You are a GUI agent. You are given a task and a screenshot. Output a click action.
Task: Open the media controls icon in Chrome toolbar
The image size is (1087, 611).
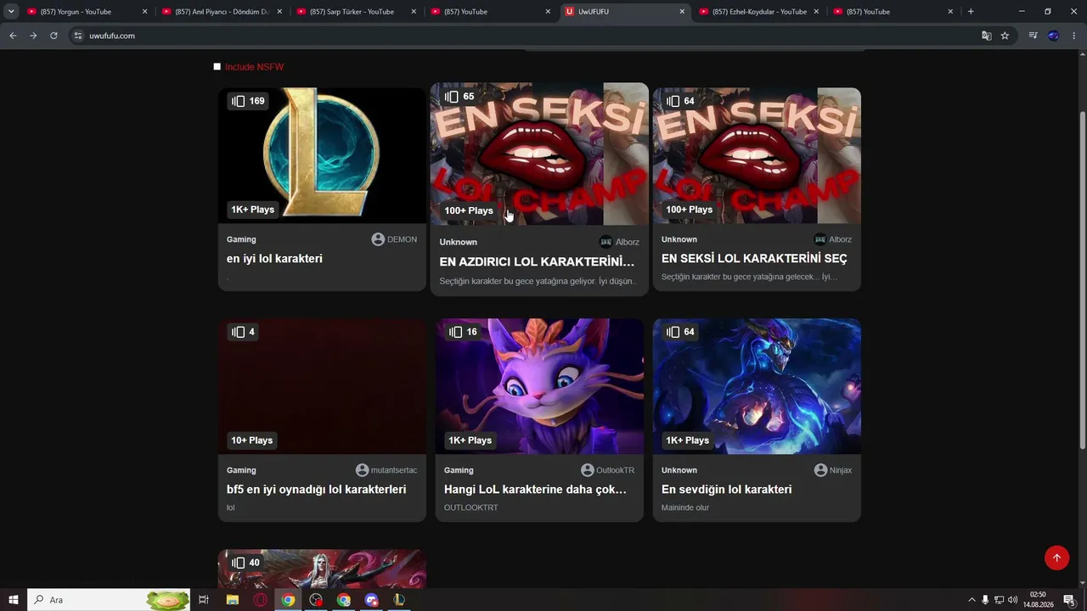1033,36
